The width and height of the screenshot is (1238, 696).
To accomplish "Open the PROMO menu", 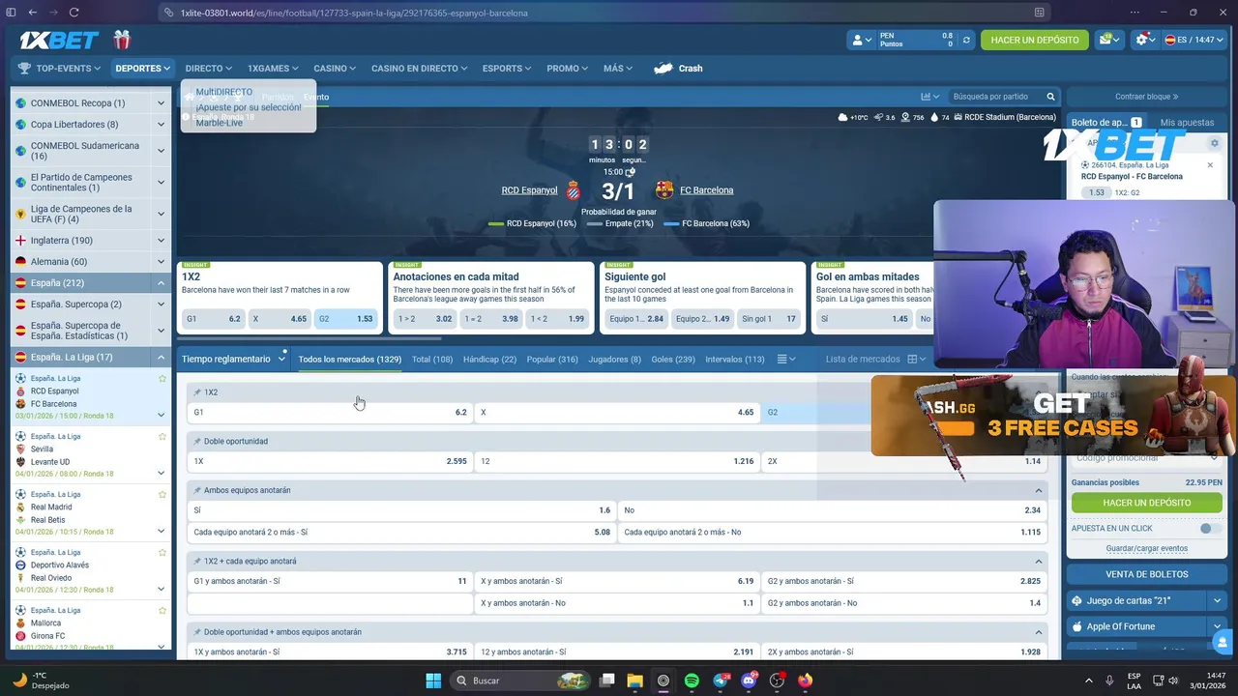I will [x=568, y=69].
